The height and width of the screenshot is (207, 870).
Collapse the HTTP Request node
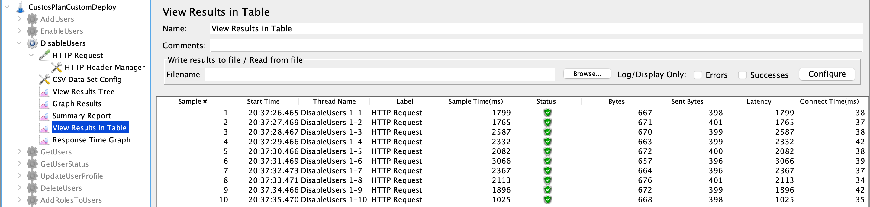(31, 55)
